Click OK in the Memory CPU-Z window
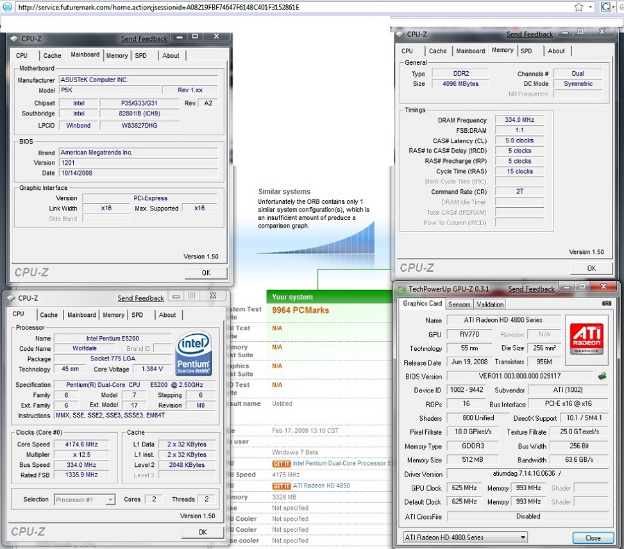This screenshot has width=624, height=549. point(592,268)
